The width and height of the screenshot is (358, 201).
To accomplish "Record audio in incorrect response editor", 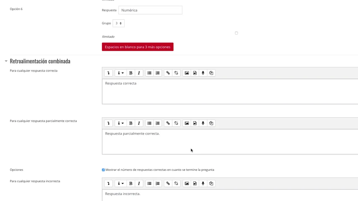I will tap(203, 183).
